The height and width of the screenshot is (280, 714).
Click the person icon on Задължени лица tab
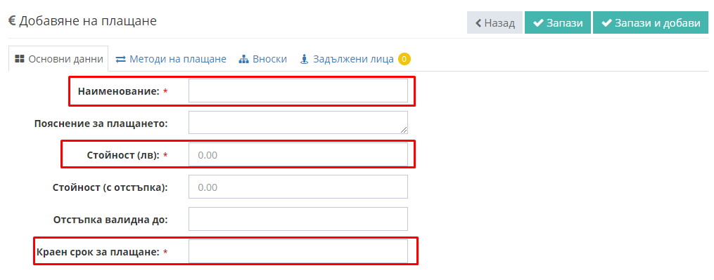click(305, 59)
